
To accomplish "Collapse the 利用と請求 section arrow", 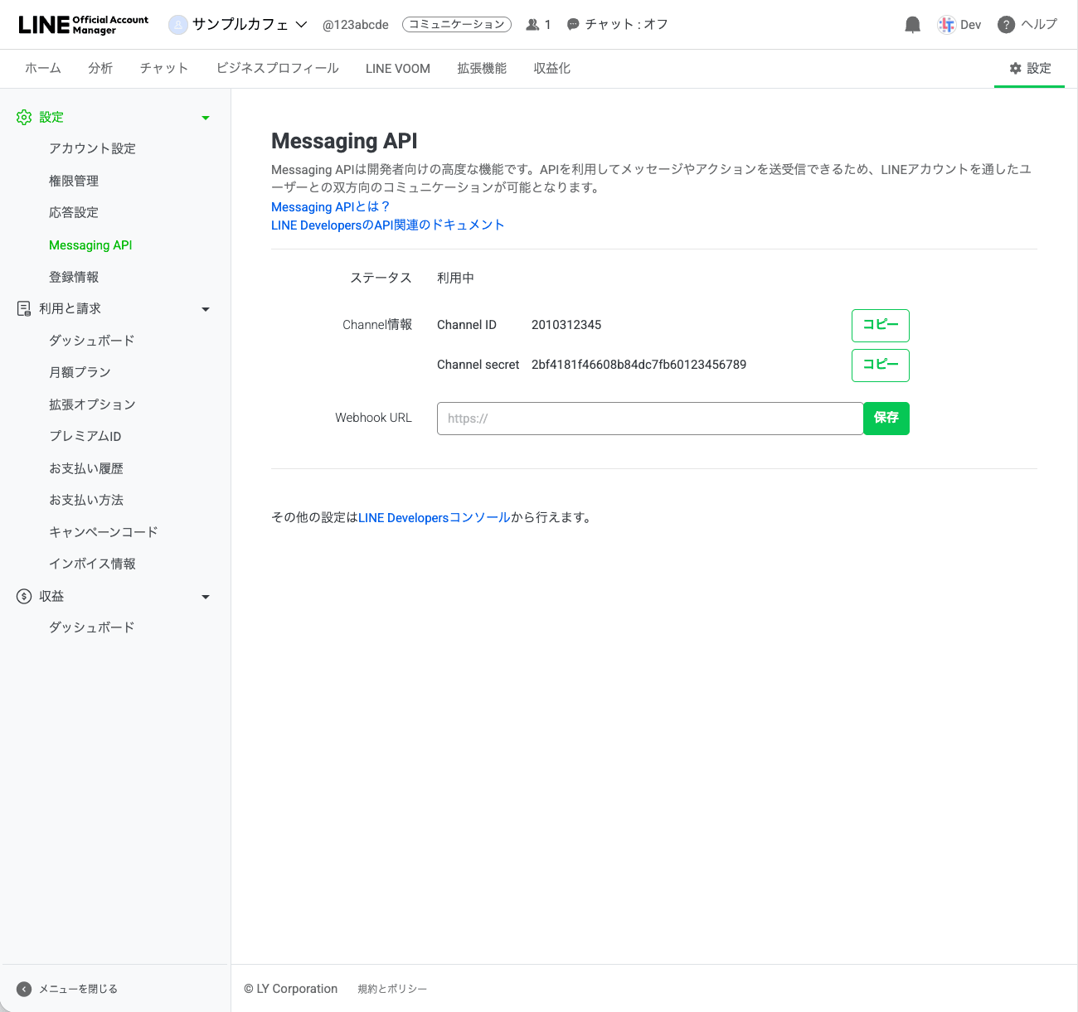I will click(206, 309).
